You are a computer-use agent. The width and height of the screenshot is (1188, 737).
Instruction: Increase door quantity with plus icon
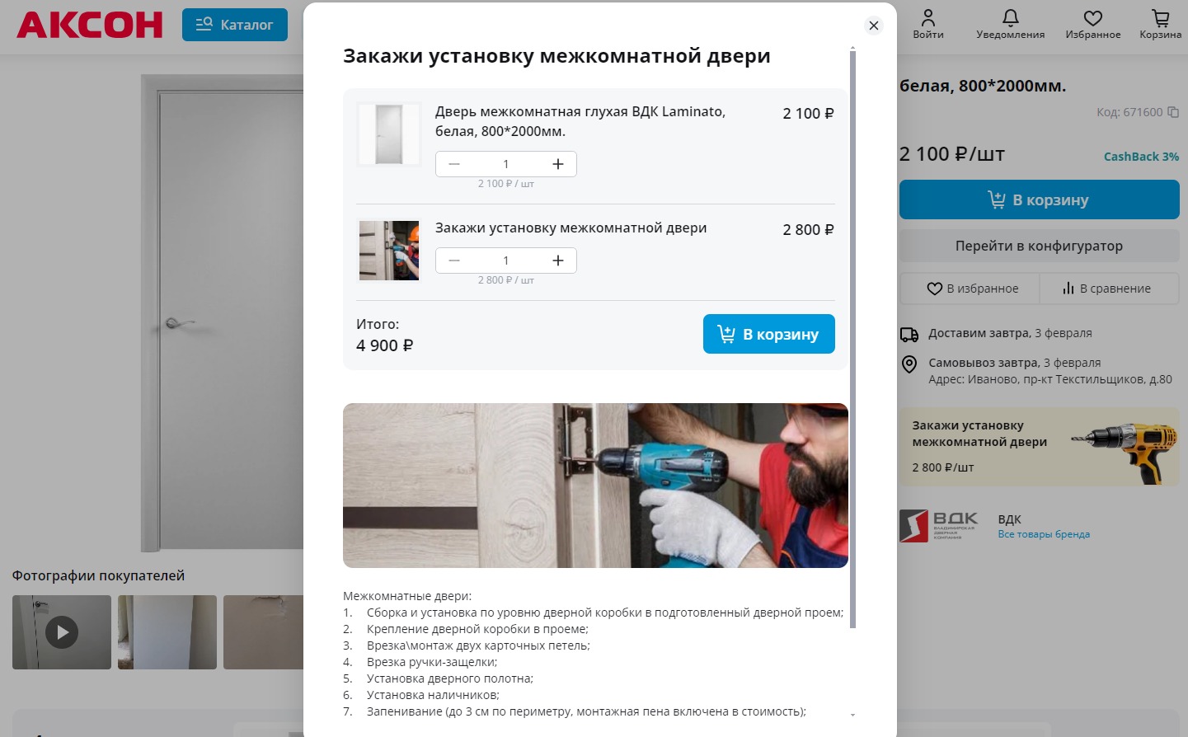coord(558,164)
